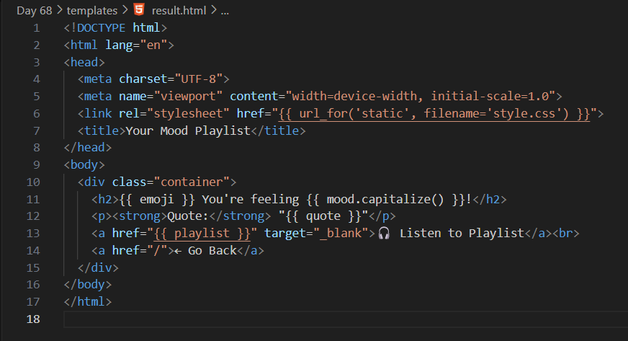The image size is (628, 341).
Task: Click the closing '</html>' tag
Action: [x=88, y=302]
